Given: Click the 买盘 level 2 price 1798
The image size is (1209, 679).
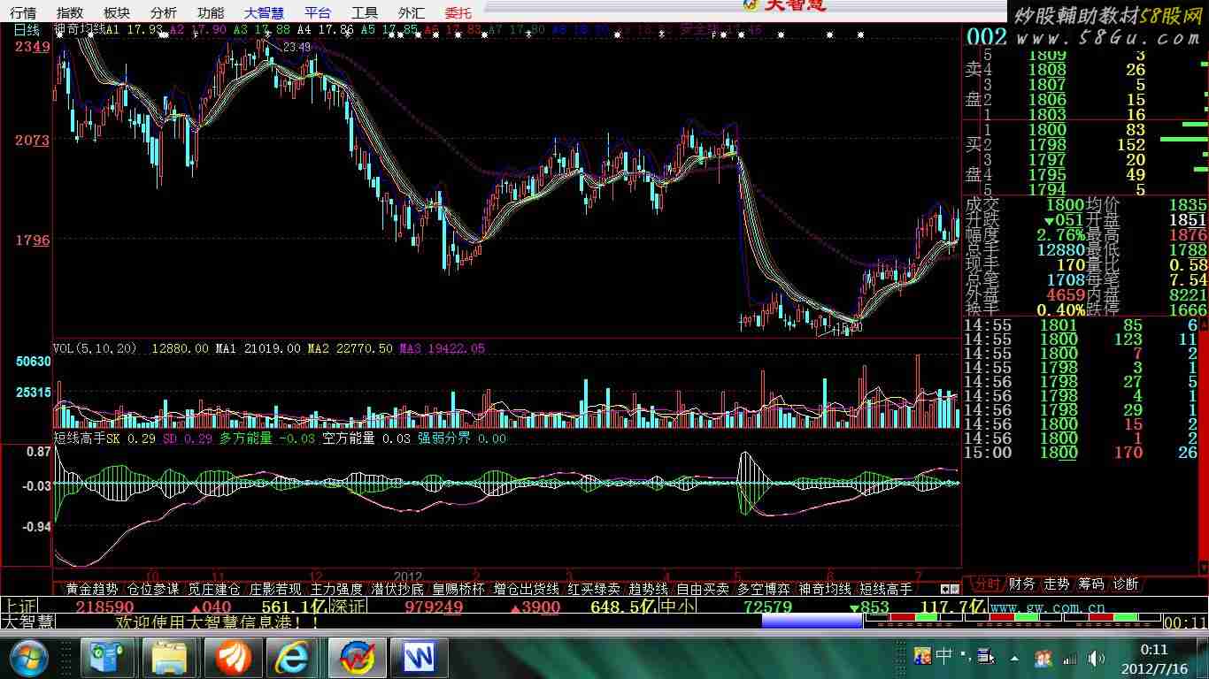Looking at the screenshot, I should (1047, 144).
